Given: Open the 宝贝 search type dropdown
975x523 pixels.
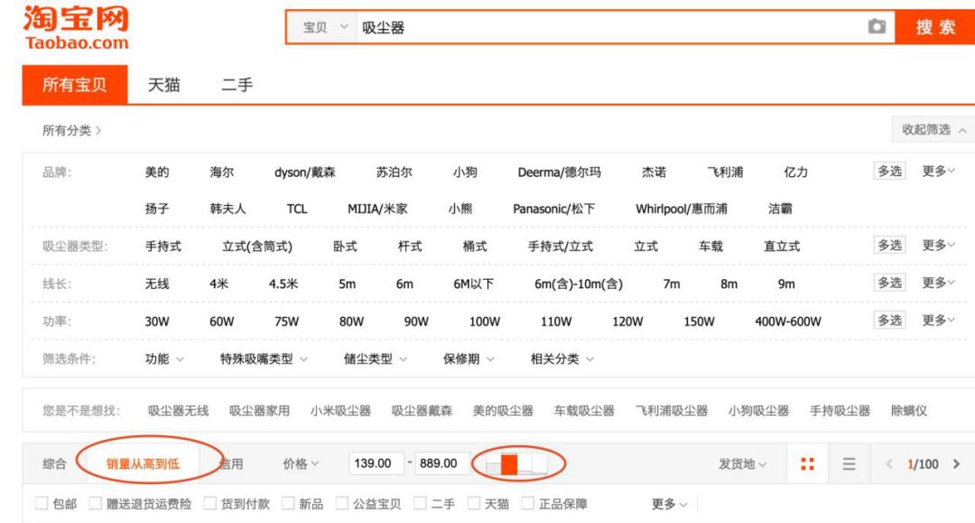Looking at the screenshot, I should pos(323,27).
